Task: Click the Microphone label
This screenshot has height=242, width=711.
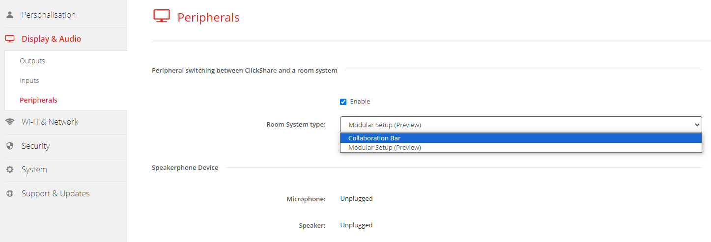Action: [306, 199]
